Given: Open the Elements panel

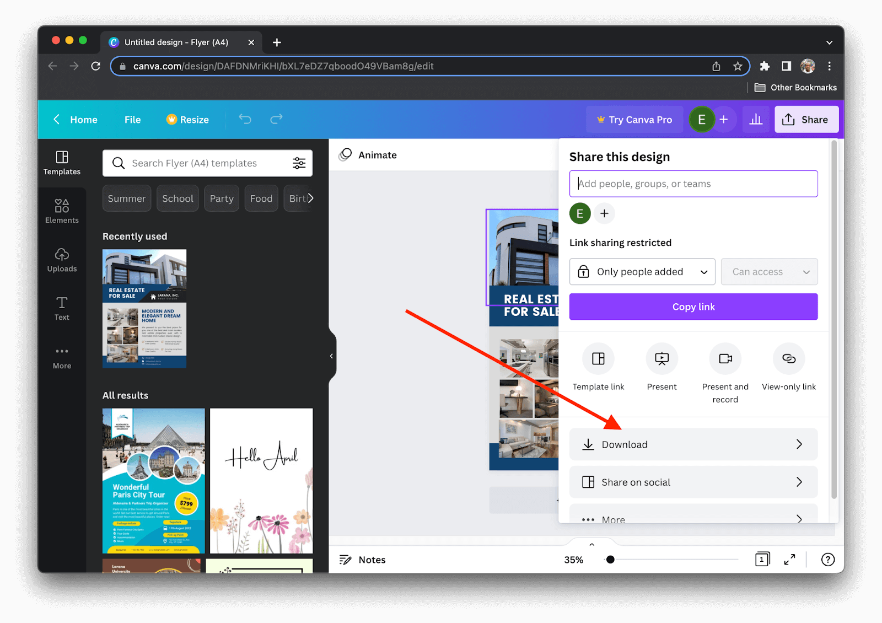Looking at the screenshot, I should (62, 210).
